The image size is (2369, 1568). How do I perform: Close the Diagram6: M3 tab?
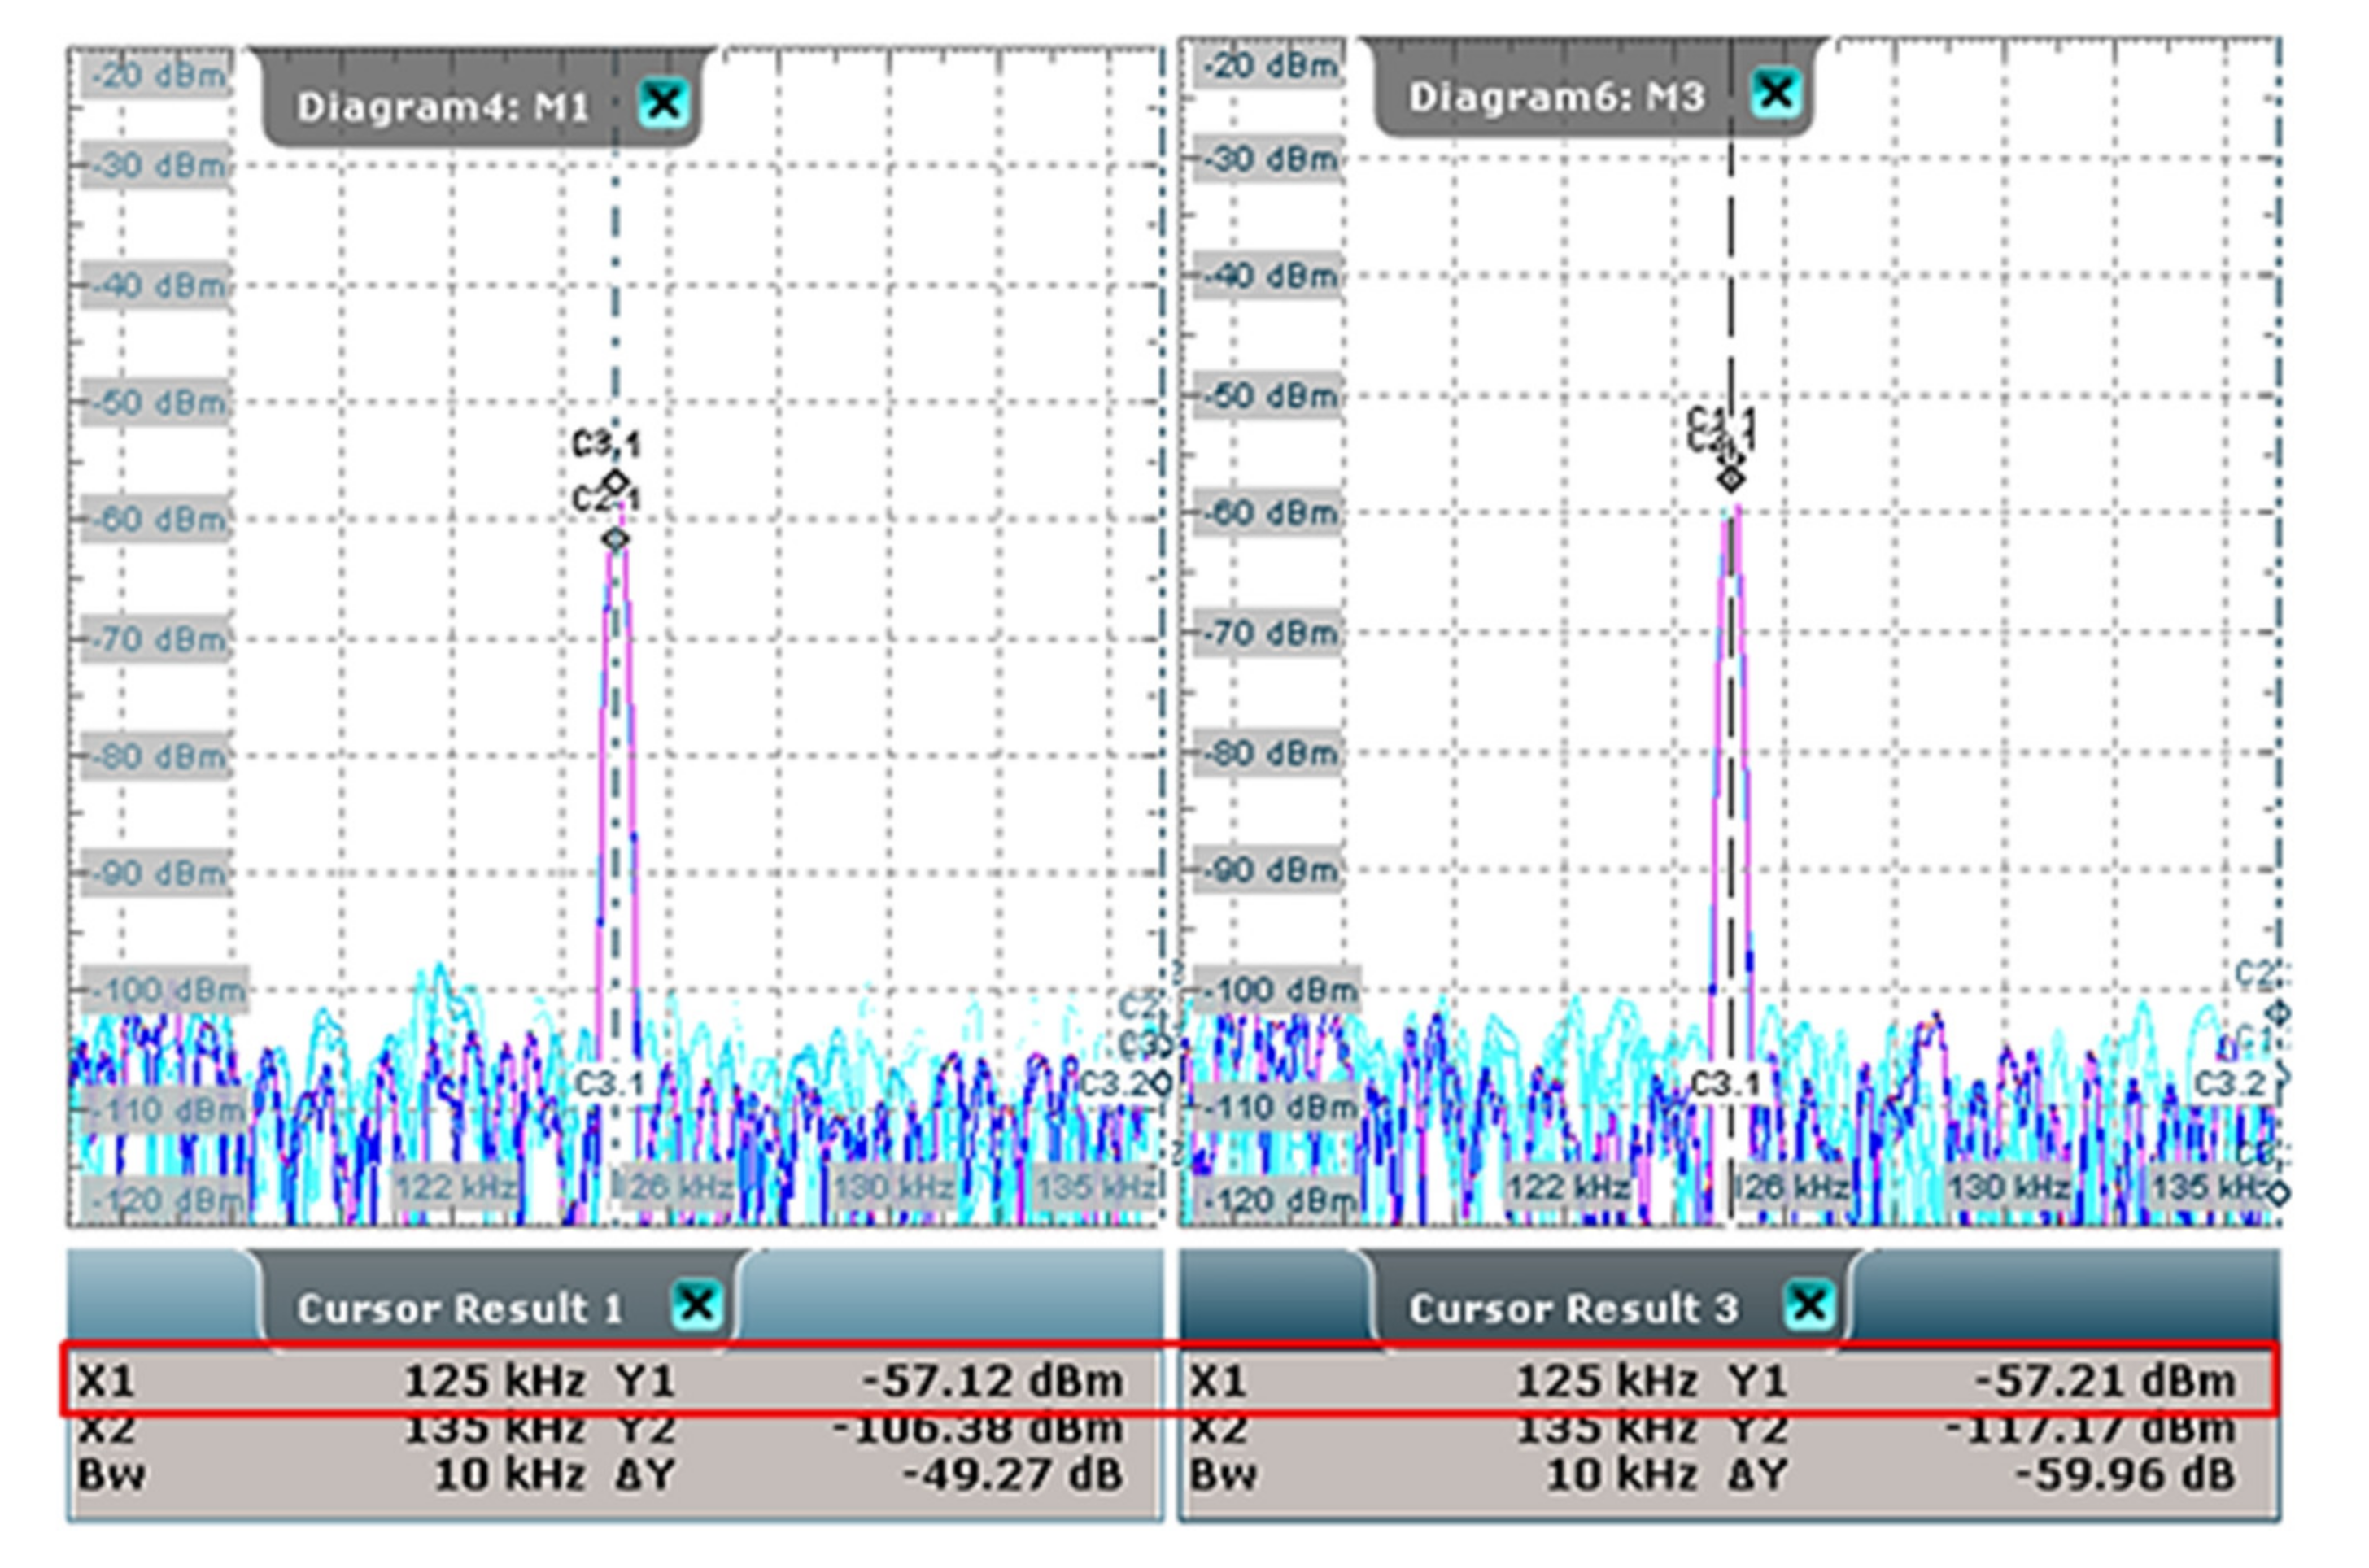[1777, 93]
